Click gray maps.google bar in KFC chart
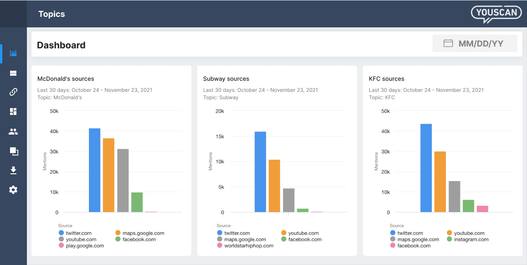 454,197
